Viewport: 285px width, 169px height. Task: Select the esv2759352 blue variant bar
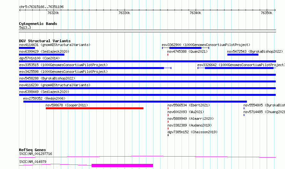coord(135,102)
